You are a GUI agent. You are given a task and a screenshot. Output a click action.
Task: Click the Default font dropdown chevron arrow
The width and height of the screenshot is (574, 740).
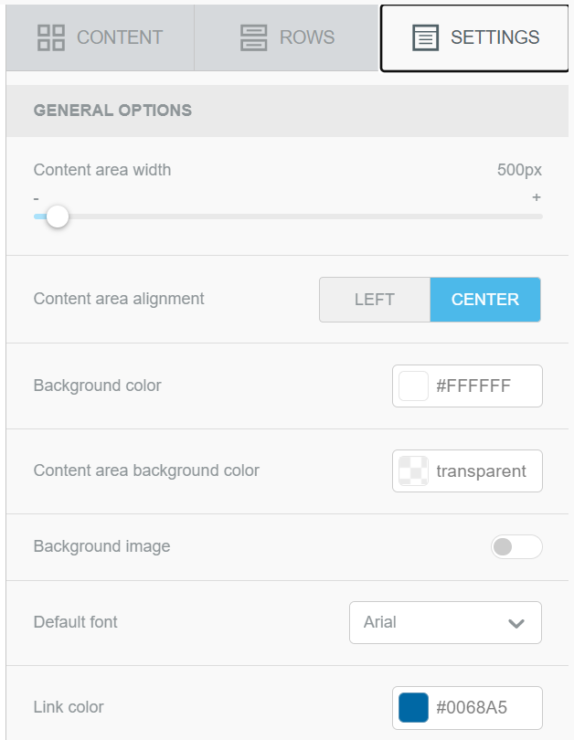tap(516, 623)
